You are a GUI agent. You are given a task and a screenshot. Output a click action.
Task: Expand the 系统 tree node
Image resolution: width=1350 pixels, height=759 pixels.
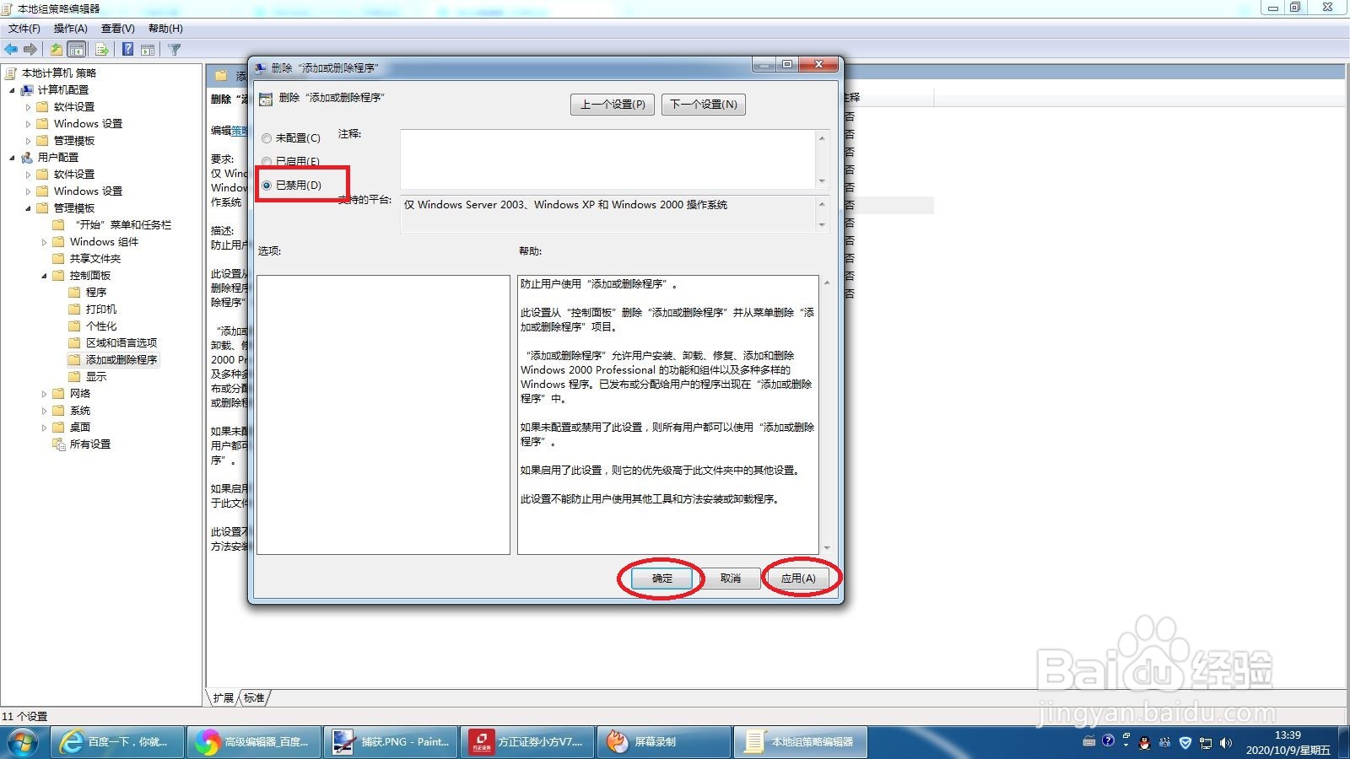45,410
